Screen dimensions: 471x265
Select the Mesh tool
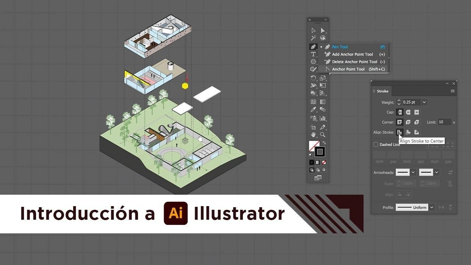click(313, 102)
